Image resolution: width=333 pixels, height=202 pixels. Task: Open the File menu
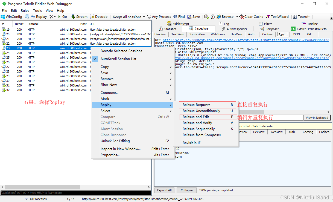[4, 11]
